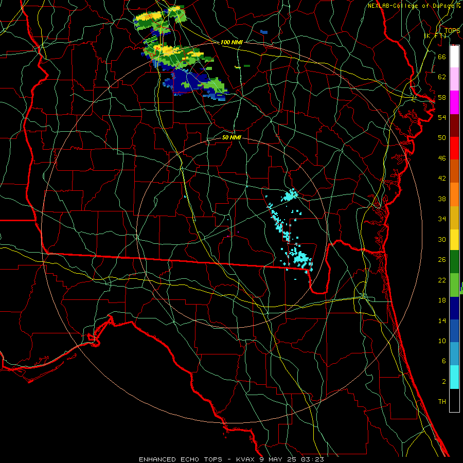Select the '50' legend value
The image size is (463, 463).
[x=442, y=137]
